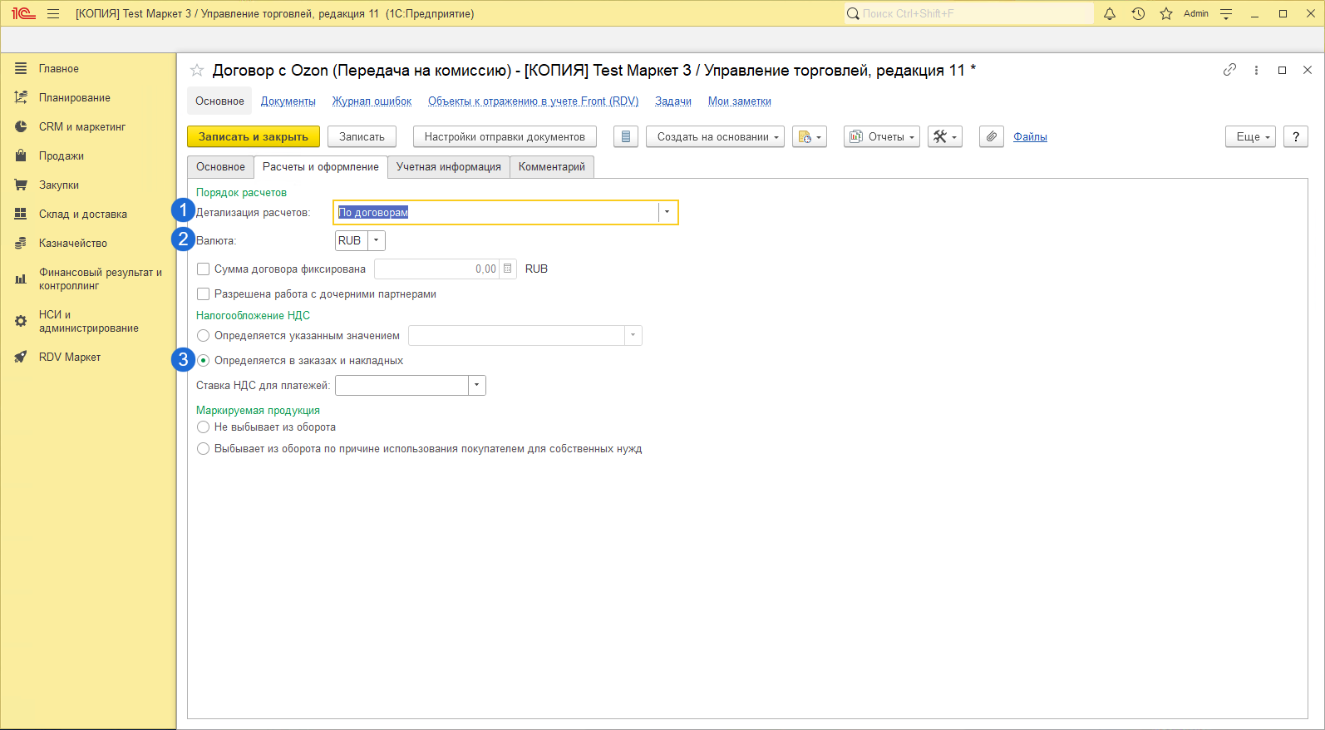
Task: Open the history clock icon
Action: 1138,13
